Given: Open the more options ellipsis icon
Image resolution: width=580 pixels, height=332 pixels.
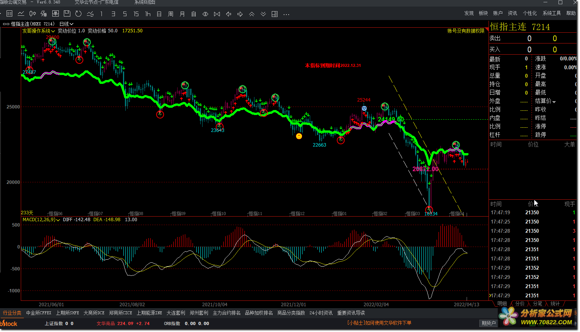Looking at the screenshot, I should [286, 14].
